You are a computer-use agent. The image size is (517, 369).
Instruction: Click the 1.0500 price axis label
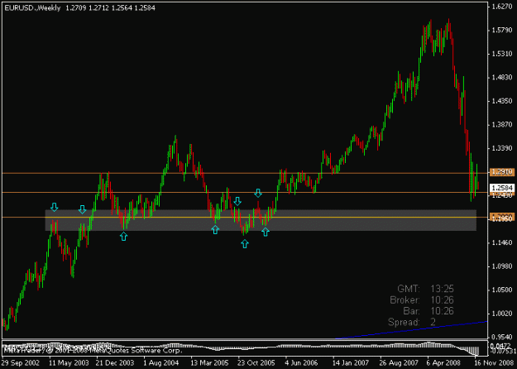(501, 290)
